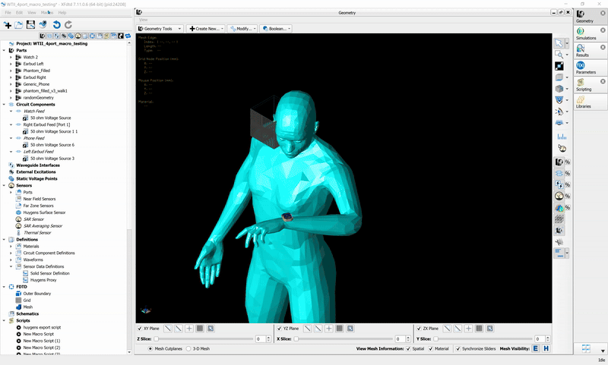
Task: Open the Boolean dropdown menu
Action: click(x=275, y=29)
